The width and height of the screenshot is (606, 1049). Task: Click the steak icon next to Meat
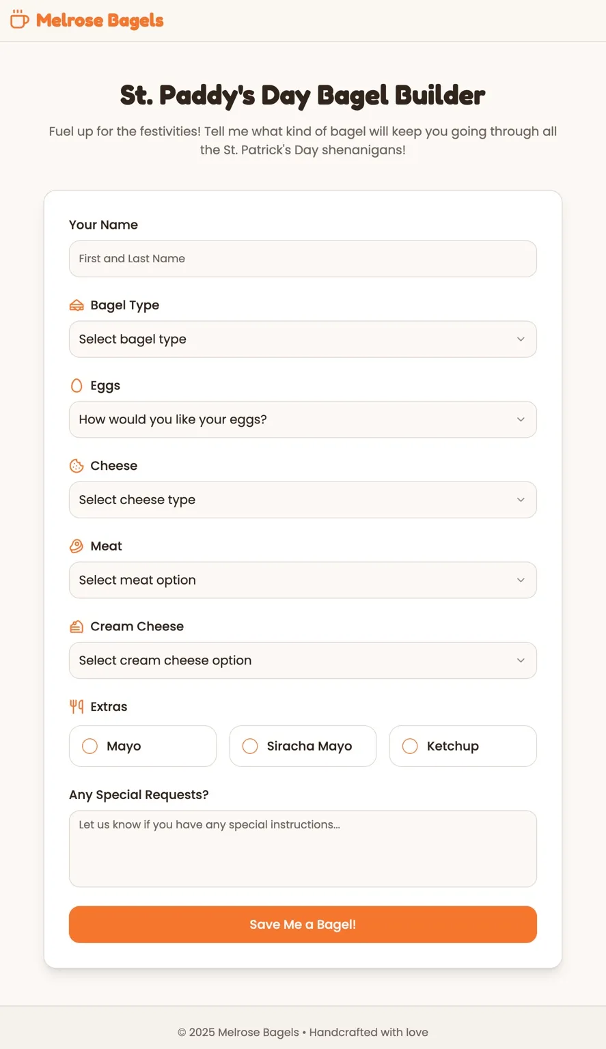pos(77,546)
